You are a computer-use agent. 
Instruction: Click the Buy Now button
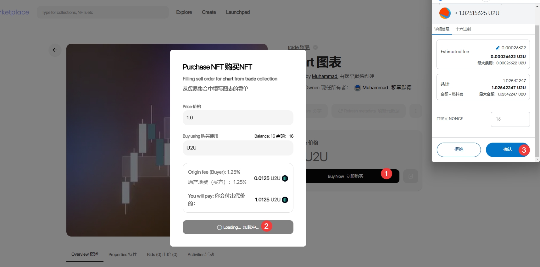[x=345, y=176]
